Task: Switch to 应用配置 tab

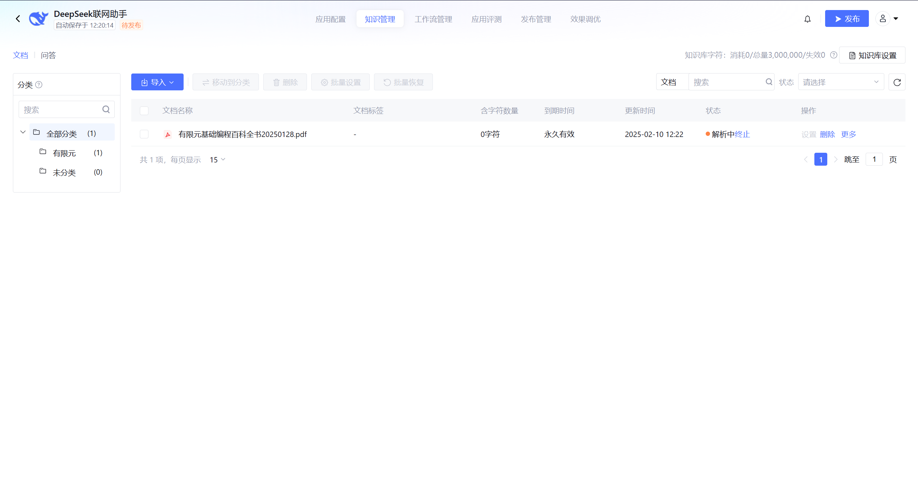Action: pyautogui.click(x=330, y=19)
